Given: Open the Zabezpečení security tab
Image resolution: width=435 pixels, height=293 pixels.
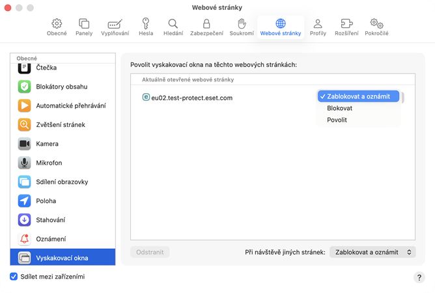Looking at the screenshot, I should coord(206,27).
